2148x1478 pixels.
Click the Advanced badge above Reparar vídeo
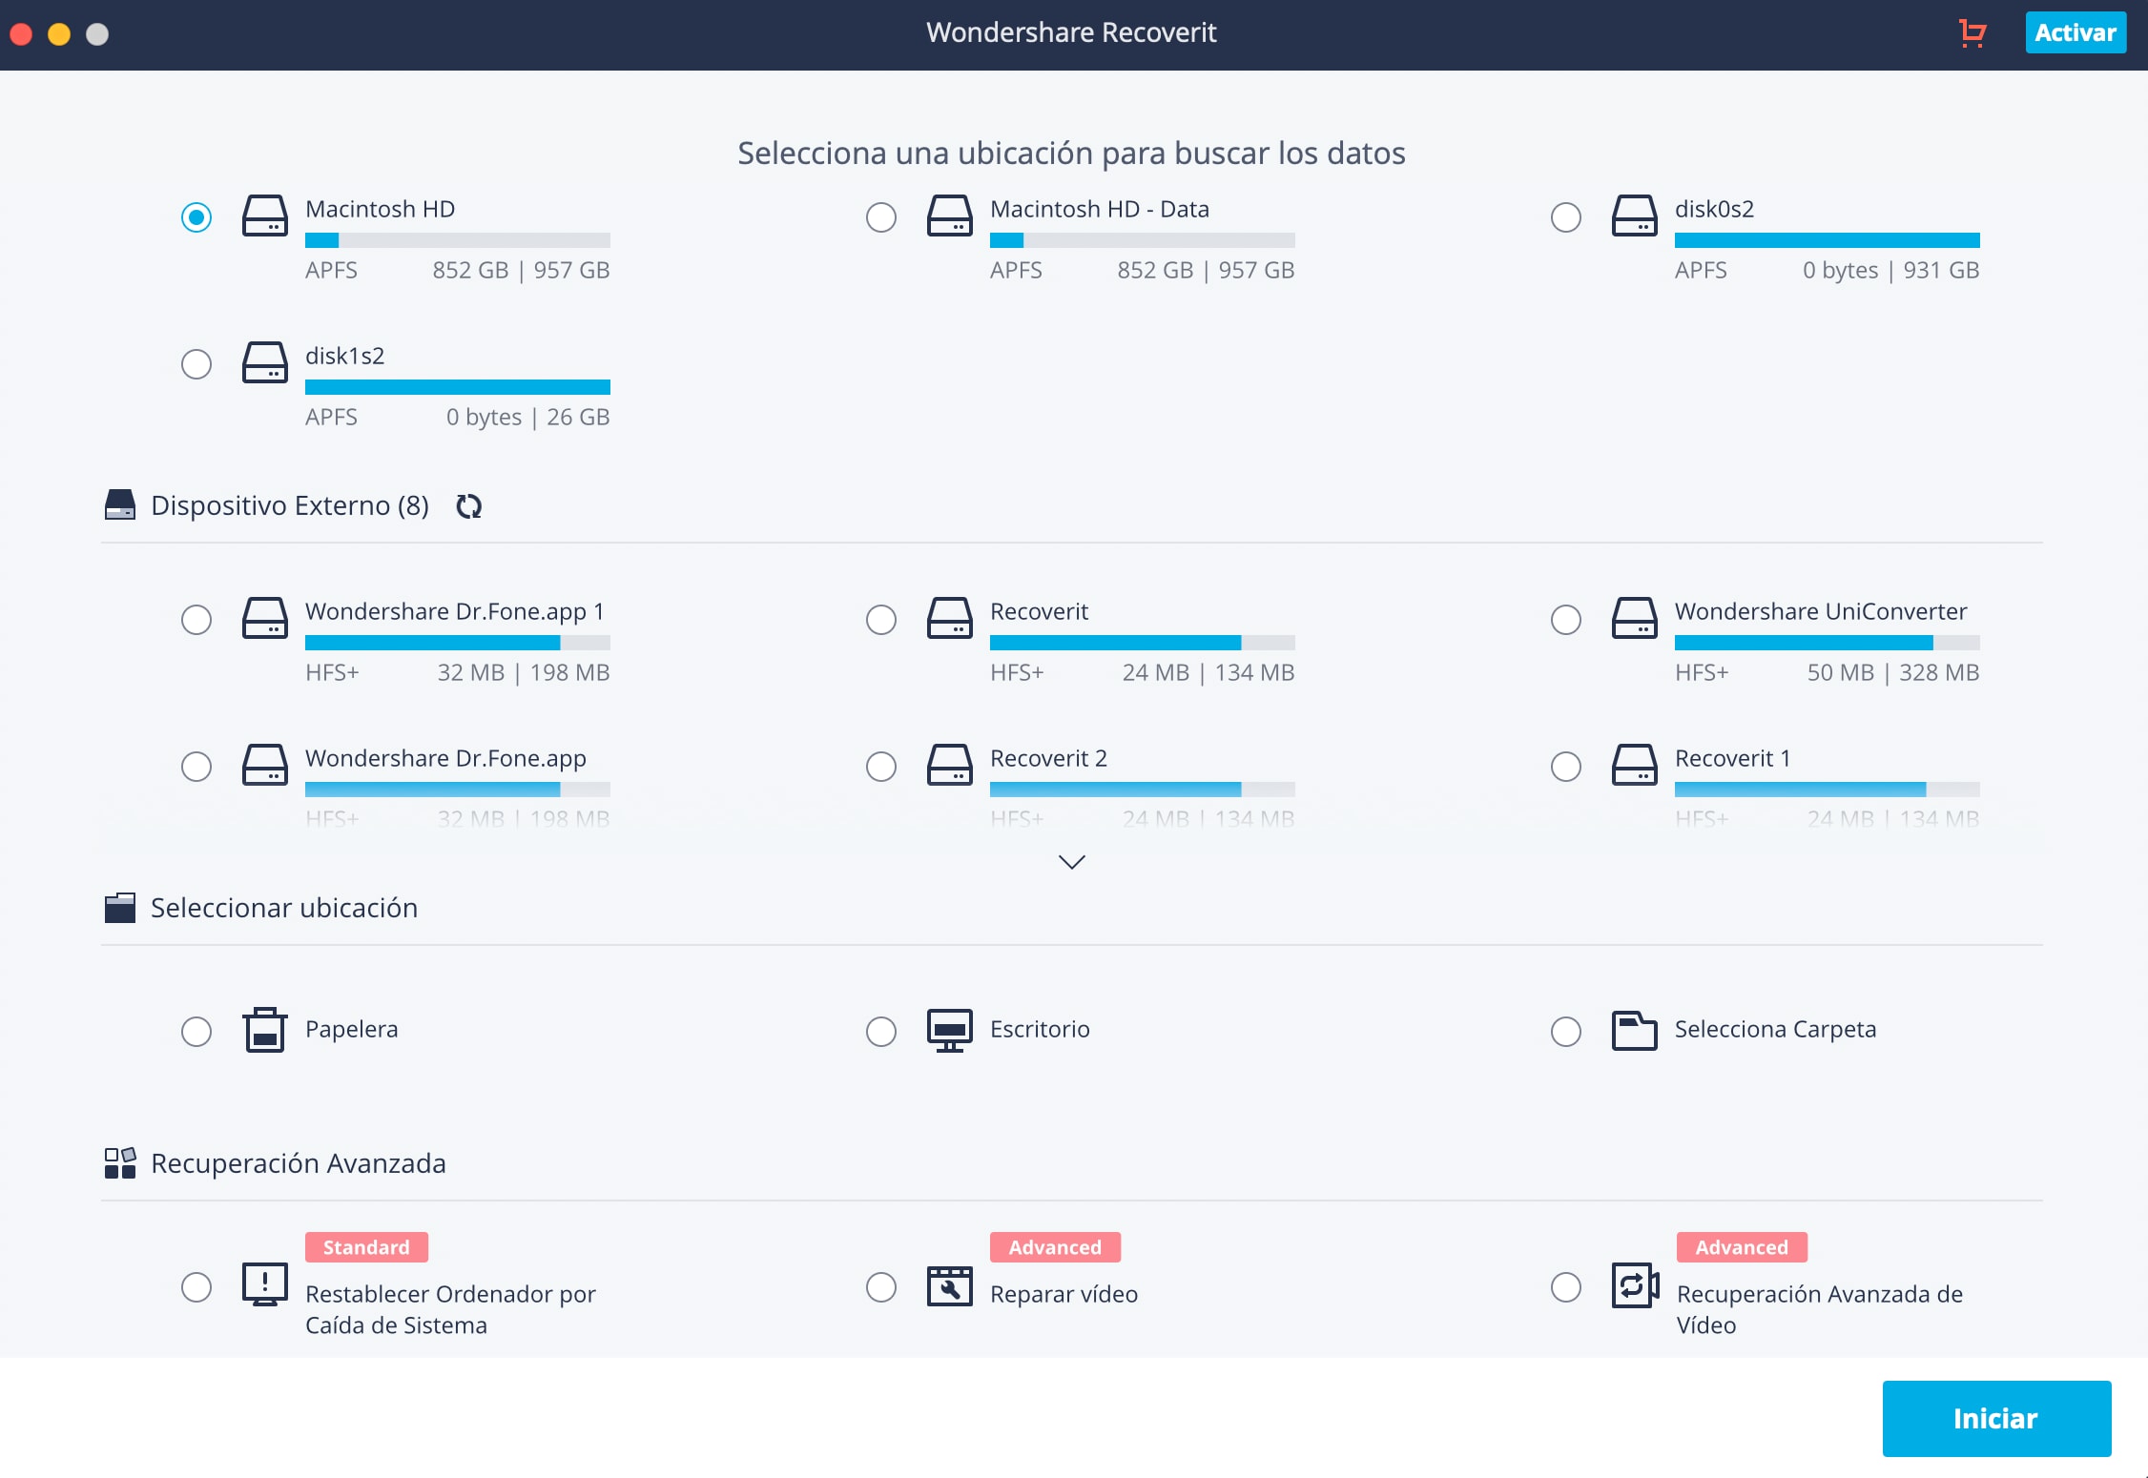coord(1055,1247)
